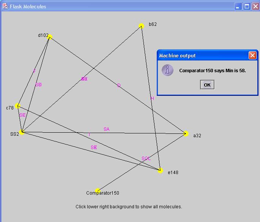Image resolution: width=260 pixels, height=222 pixels.
Task: Click the SA edge label
Action: click(106, 129)
